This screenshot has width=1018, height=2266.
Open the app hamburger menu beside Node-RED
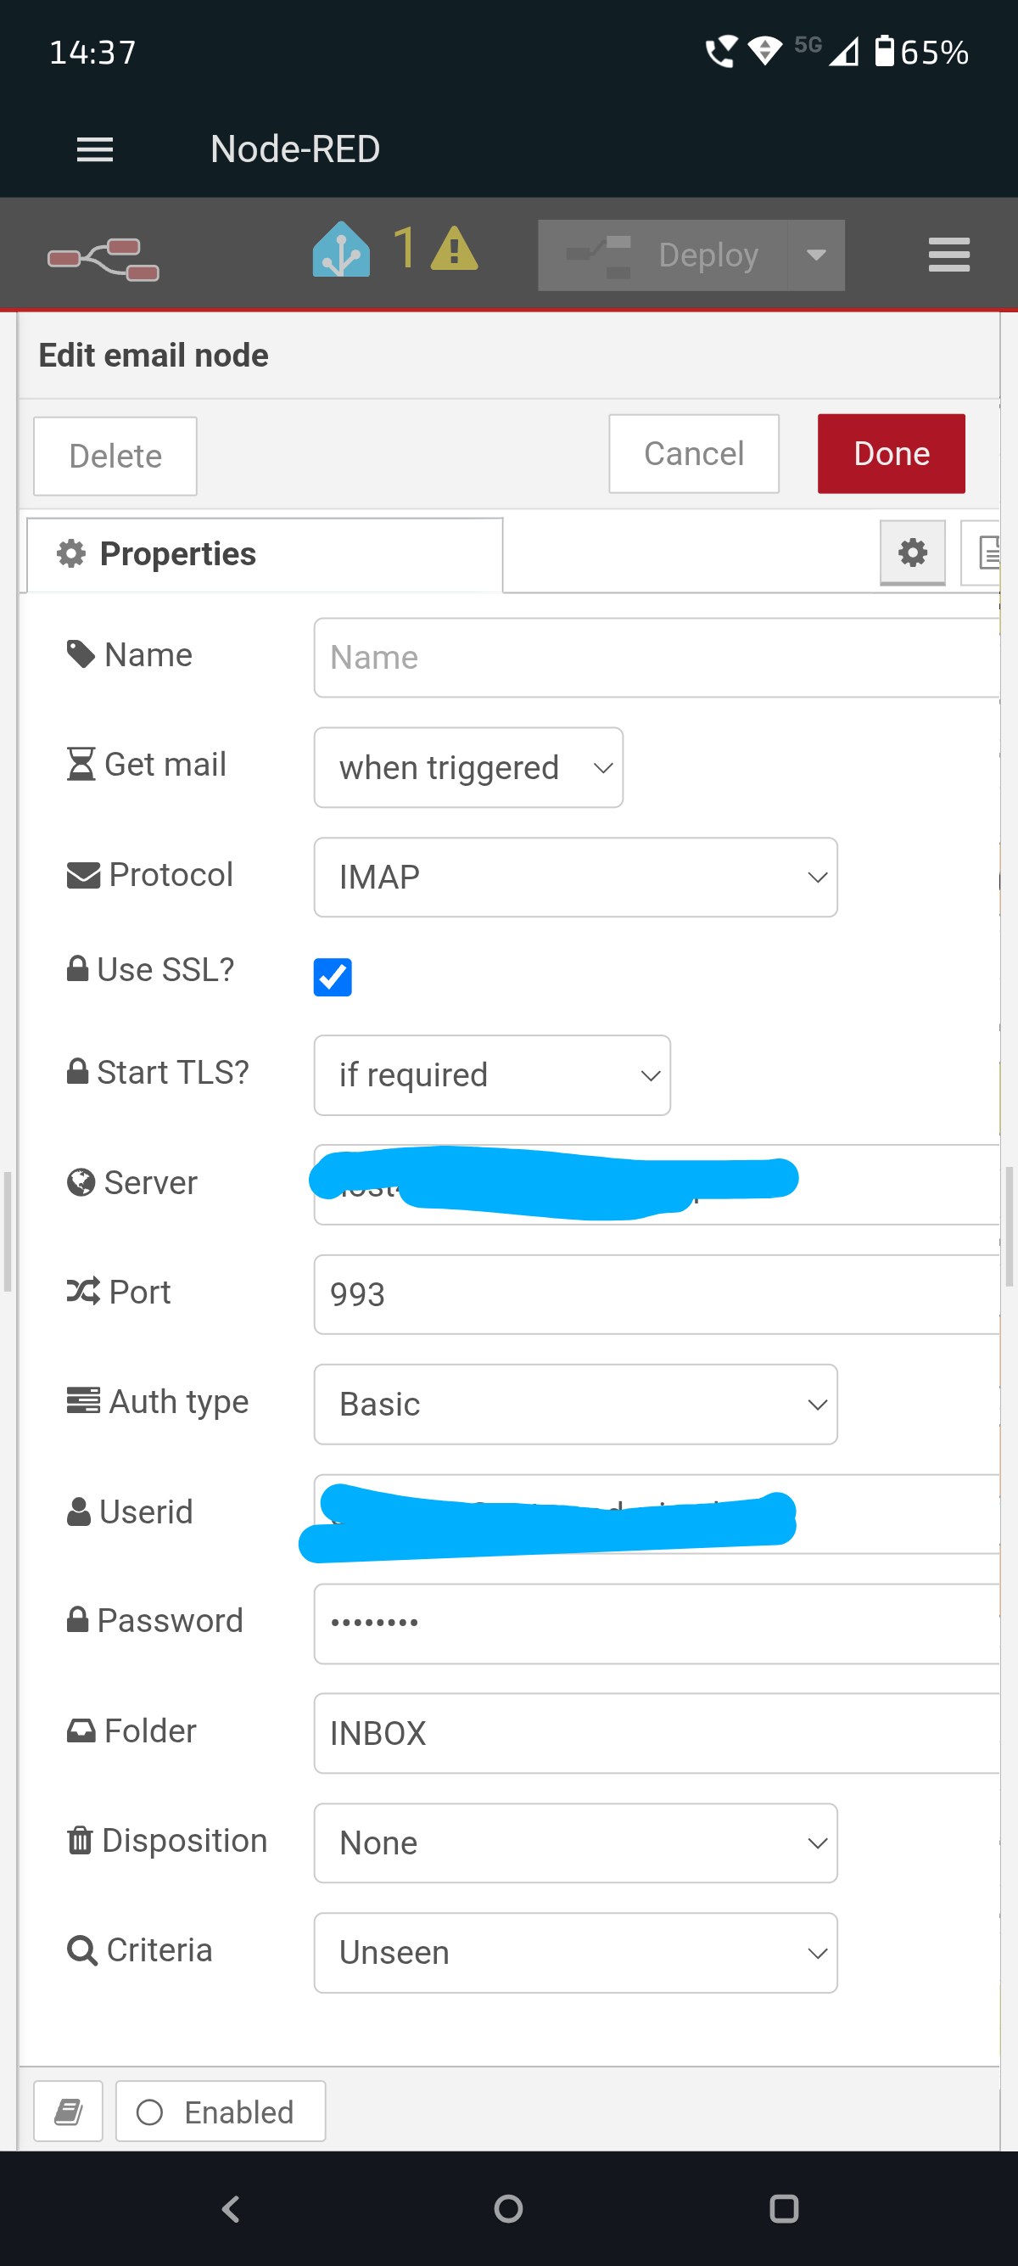[x=95, y=149]
